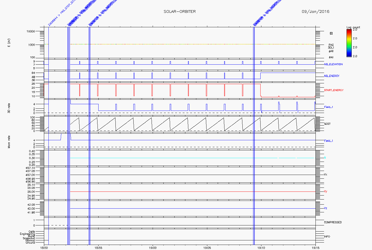Click the Calib mode label
The width and height of the screenshot is (372, 250).
click(x=32, y=232)
